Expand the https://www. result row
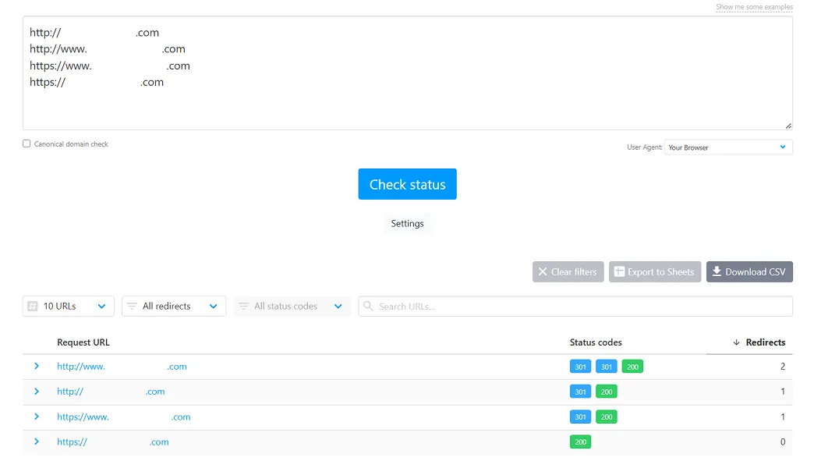Image resolution: width=814 pixels, height=468 pixels. coord(37,417)
